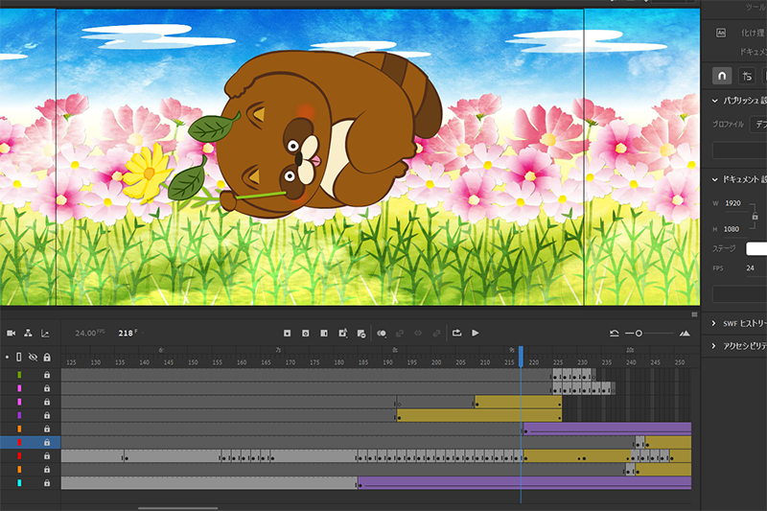Image resolution: width=767 pixels, height=511 pixels.
Task: Click the layer depth graph icon
Action: 45,333
